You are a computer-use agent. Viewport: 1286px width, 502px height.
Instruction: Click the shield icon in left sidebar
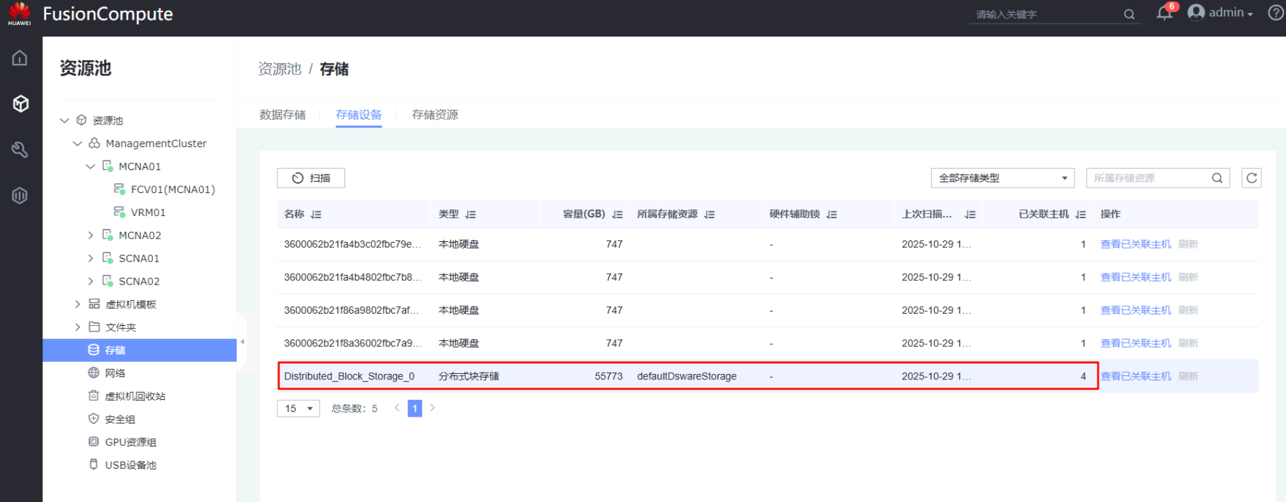pyautogui.click(x=20, y=196)
